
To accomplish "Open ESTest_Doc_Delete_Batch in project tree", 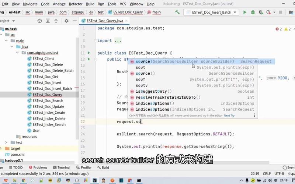I will [53, 71].
